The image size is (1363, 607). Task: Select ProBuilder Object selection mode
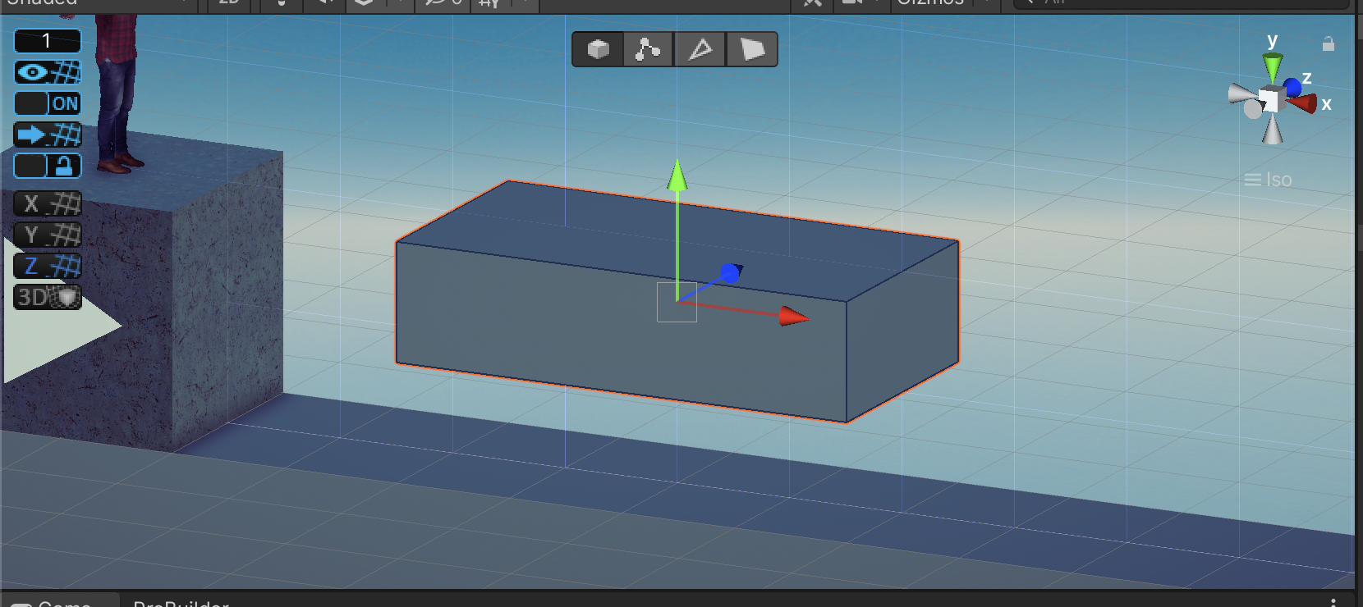tap(598, 50)
